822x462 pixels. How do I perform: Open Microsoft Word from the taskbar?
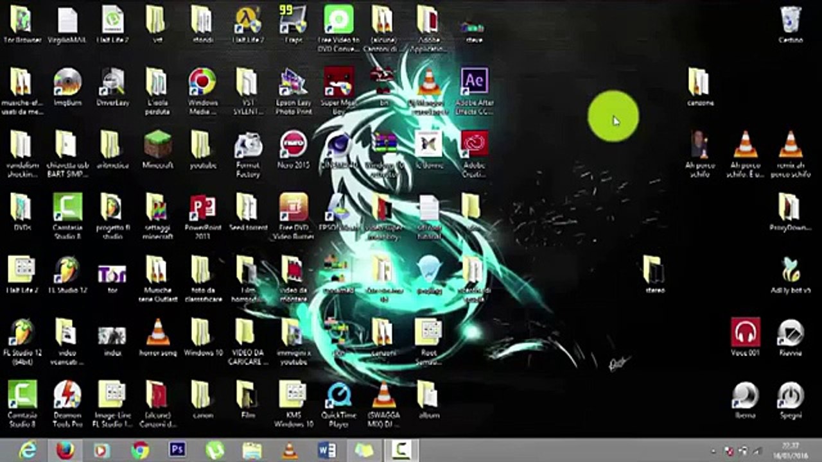327,450
